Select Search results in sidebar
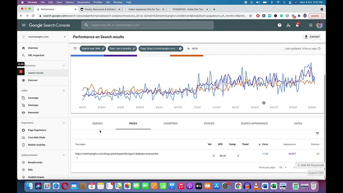 [36, 73]
